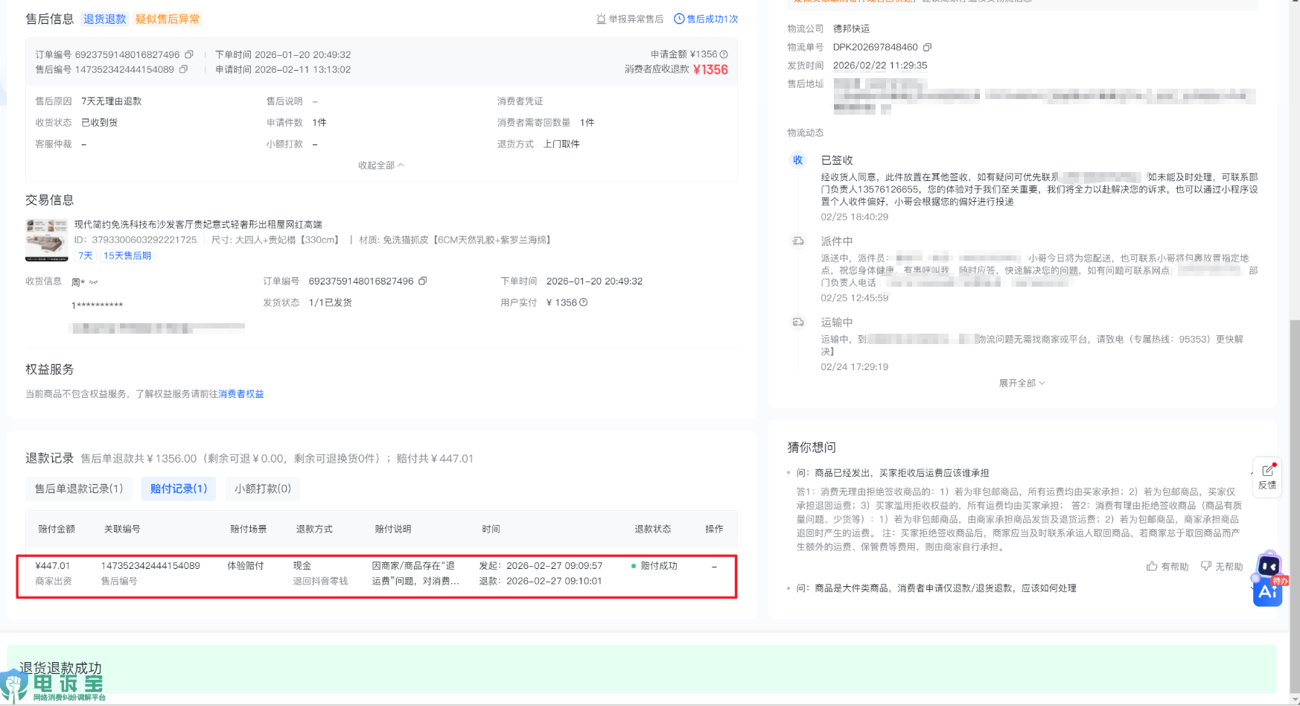Copy the order number in 售后信息 header
This screenshot has height=706, width=1300.
click(x=189, y=54)
